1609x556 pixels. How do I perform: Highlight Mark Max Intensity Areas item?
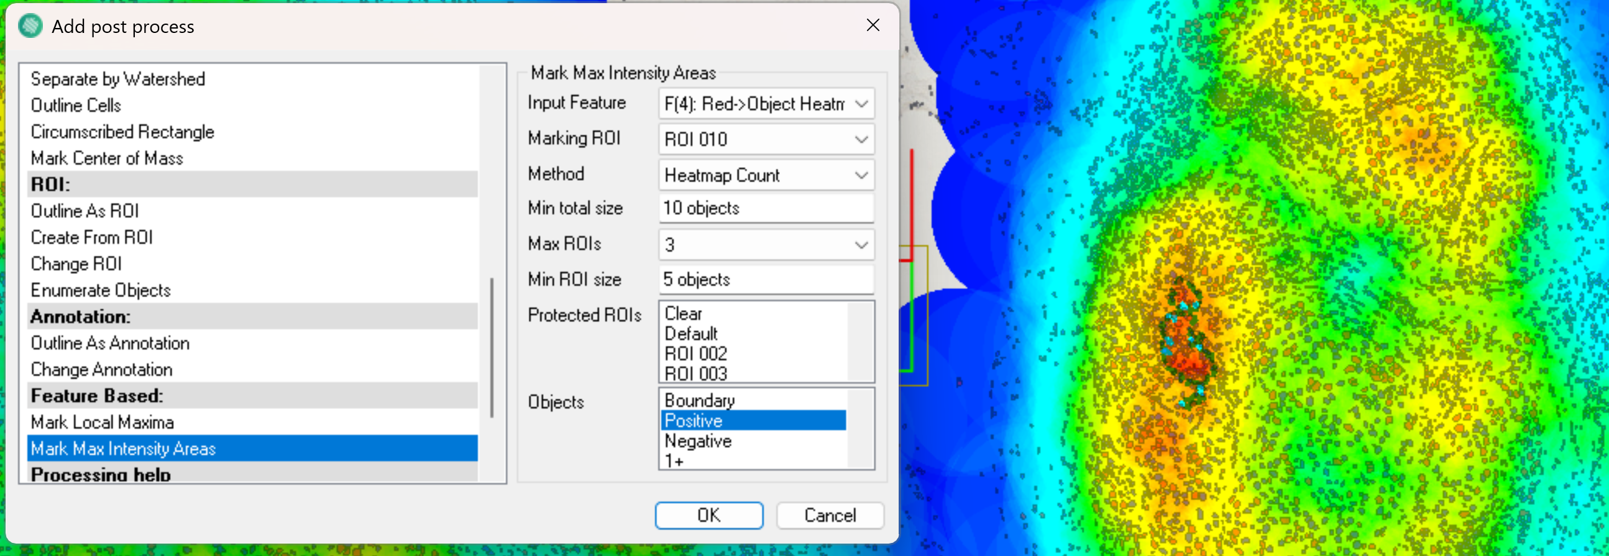point(252,449)
